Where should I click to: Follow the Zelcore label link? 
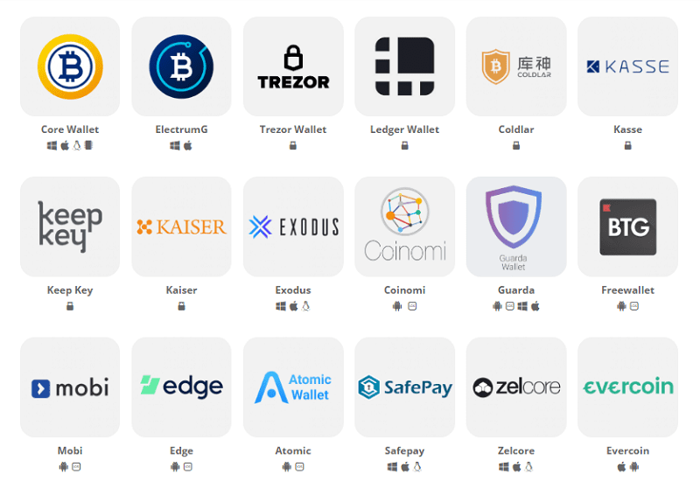(516, 450)
